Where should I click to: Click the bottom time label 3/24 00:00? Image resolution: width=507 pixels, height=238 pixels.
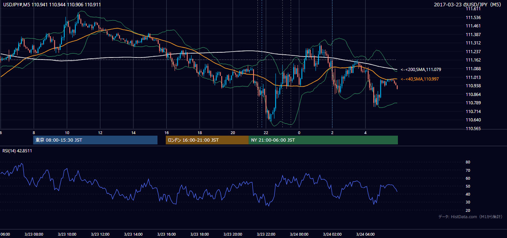299,234
